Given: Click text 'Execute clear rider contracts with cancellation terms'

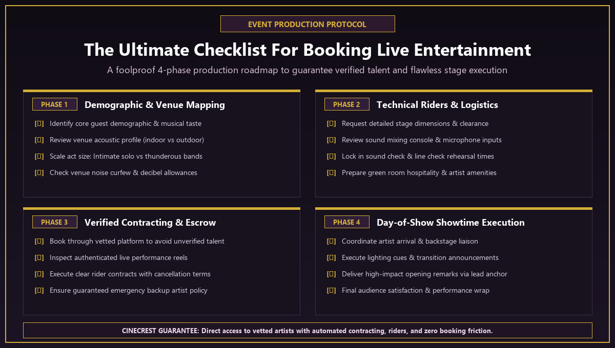Looking at the screenshot, I should (x=130, y=274).
